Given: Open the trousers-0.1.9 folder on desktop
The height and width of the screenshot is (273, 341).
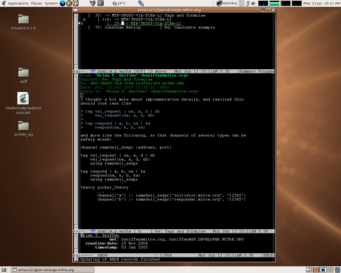Looking at the screenshot, I should click(x=23, y=19).
